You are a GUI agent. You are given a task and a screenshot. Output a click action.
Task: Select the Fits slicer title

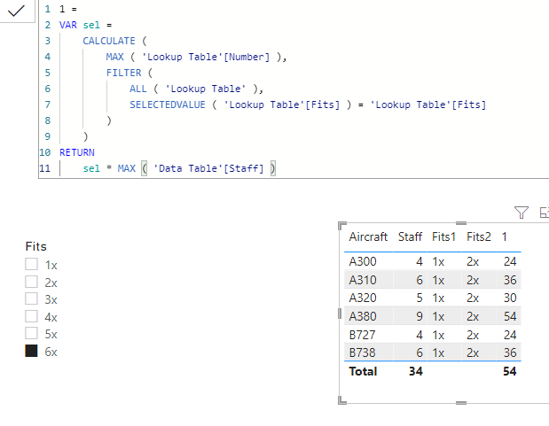[x=36, y=246]
